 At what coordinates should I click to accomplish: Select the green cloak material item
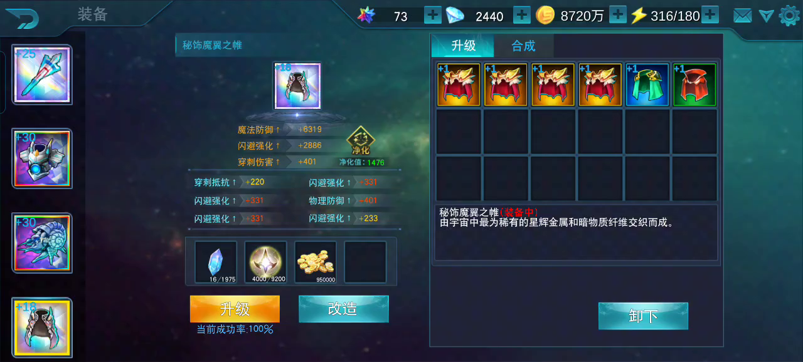coord(647,85)
